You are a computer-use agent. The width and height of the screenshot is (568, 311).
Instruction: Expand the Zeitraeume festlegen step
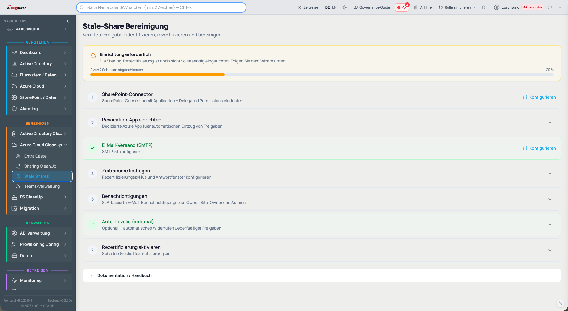(x=550, y=174)
